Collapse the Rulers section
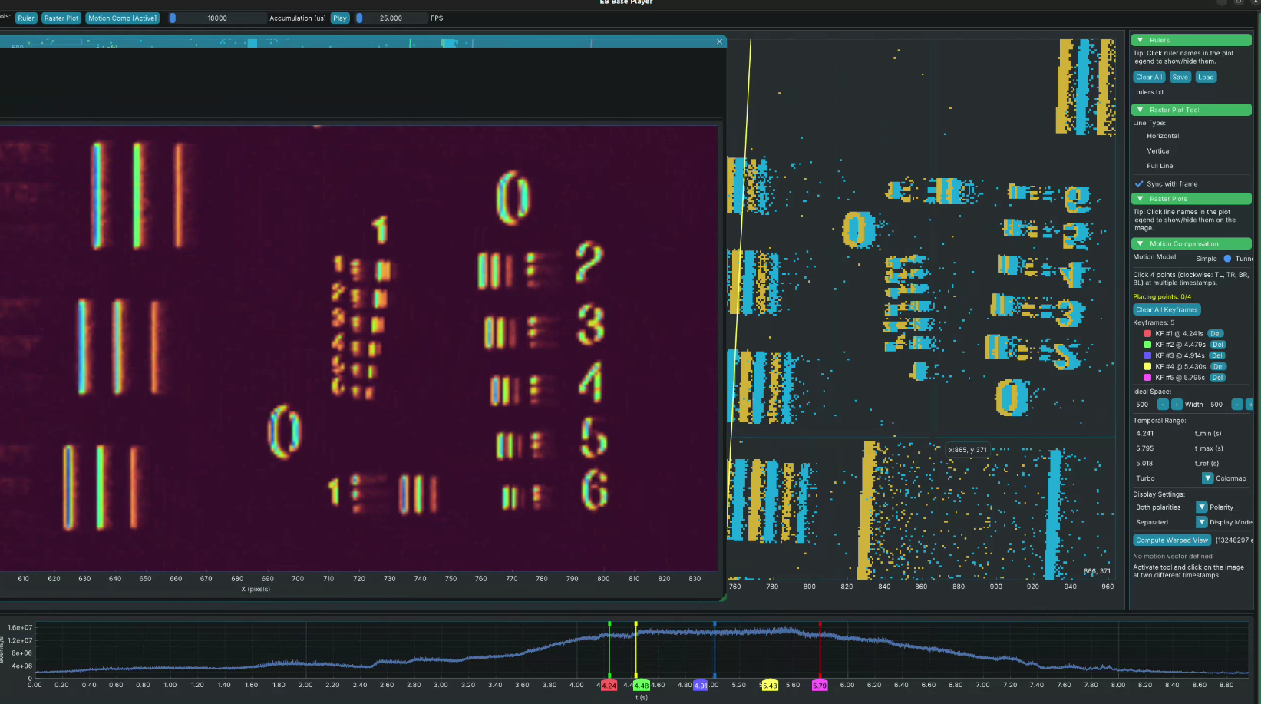Screen dimensions: 1261x704 tap(1141, 40)
